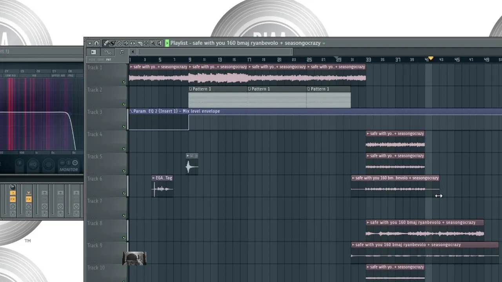Select the Track 10 header label

point(96,268)
